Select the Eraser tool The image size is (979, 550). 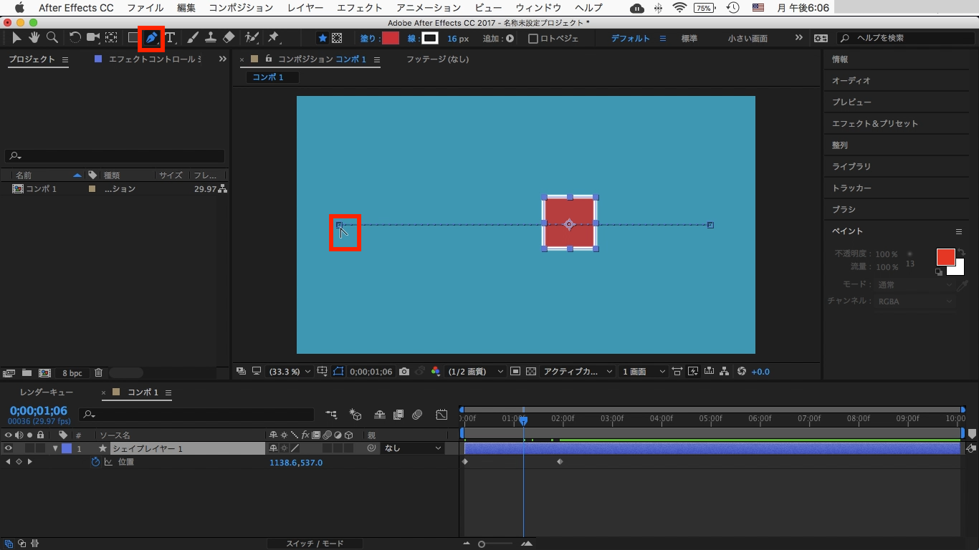(229, 38)
